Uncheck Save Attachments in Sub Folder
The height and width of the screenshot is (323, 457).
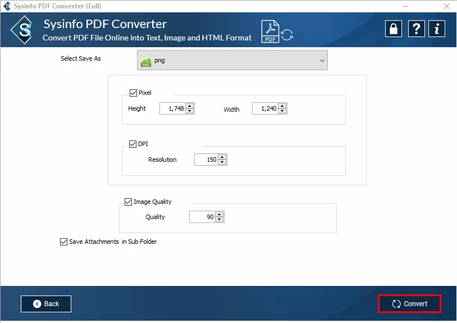point(63,242)
